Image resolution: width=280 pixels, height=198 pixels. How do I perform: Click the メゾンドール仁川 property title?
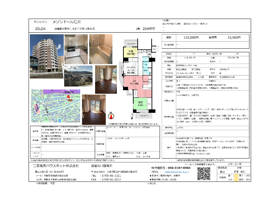click(x=69, y=21)
